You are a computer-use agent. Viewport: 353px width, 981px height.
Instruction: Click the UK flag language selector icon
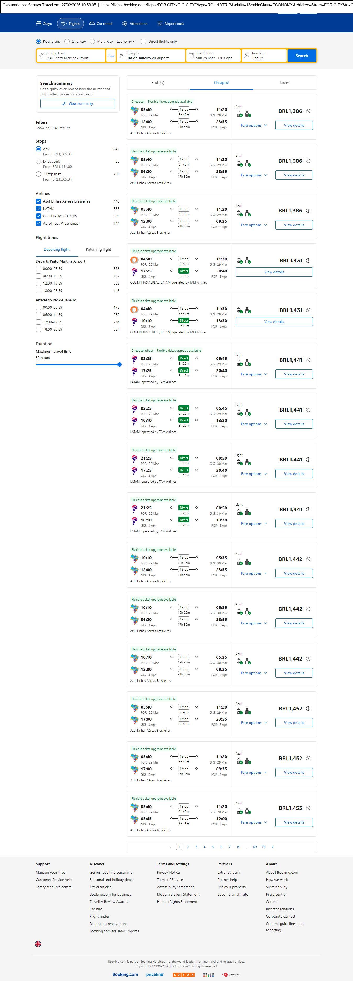38,944
